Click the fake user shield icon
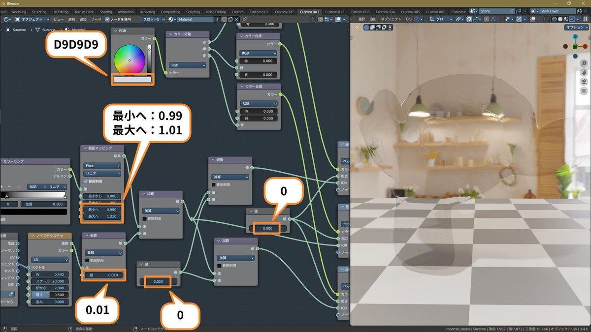Image resolution: width=591 pixels, height=332 pixels. point(225,19)
